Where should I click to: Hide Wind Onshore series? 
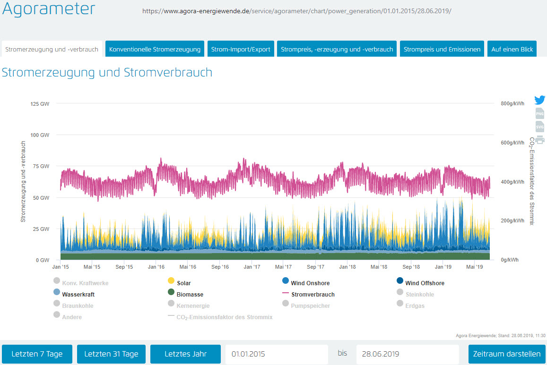[310, 283]
